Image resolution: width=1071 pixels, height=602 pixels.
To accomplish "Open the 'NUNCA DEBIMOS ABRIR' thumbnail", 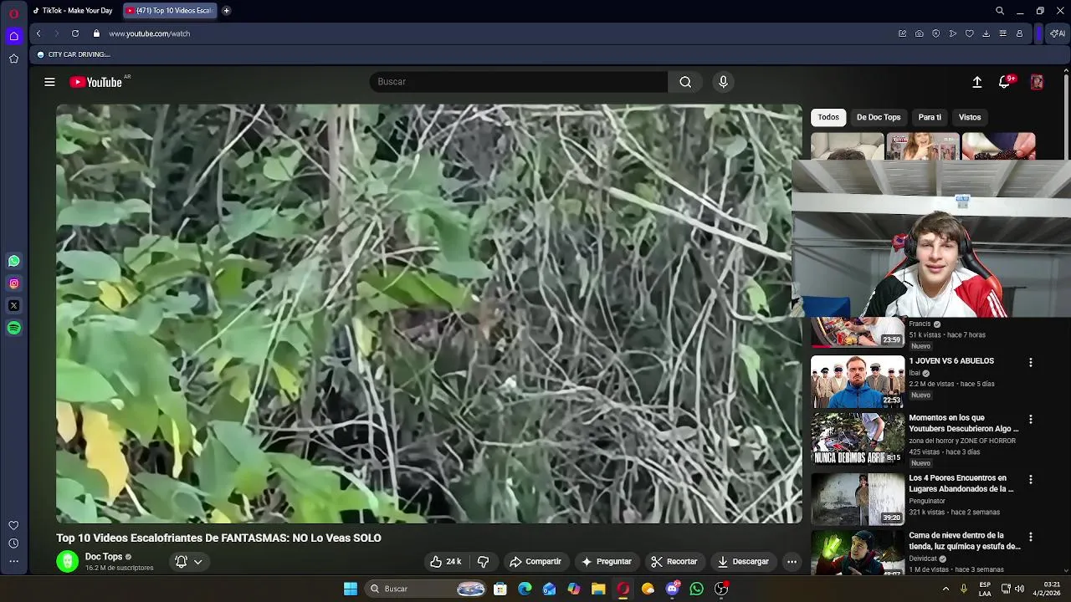I will (858, 438).
